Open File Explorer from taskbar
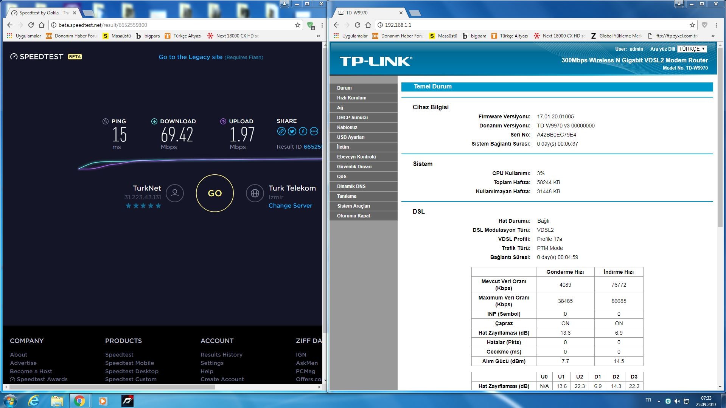This screenshot has width=726, height=408. click(57, 400)
